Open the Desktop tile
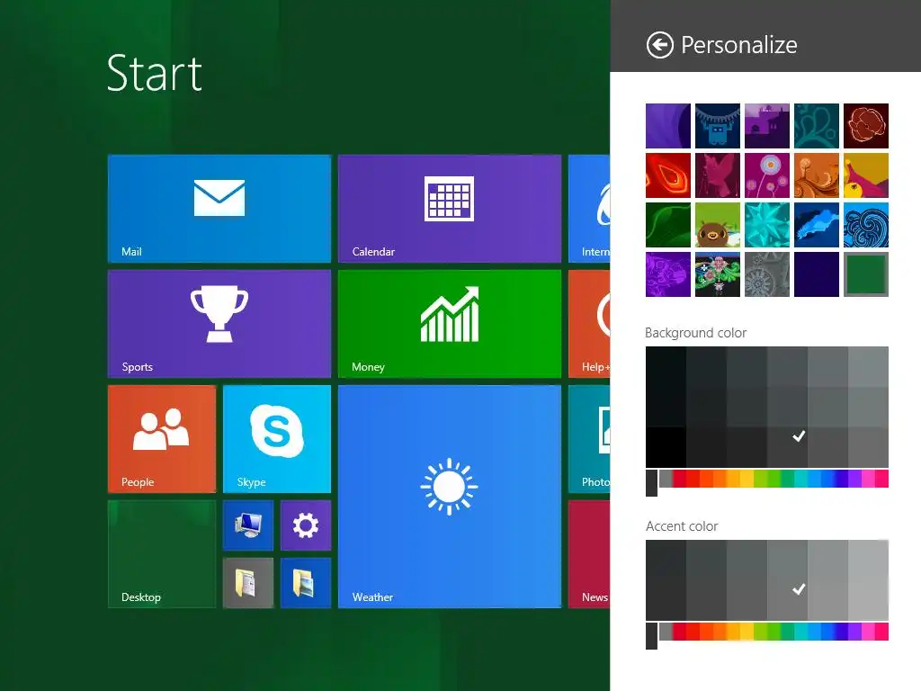Screen dimensions: 921x691 (x=162, y=554)
